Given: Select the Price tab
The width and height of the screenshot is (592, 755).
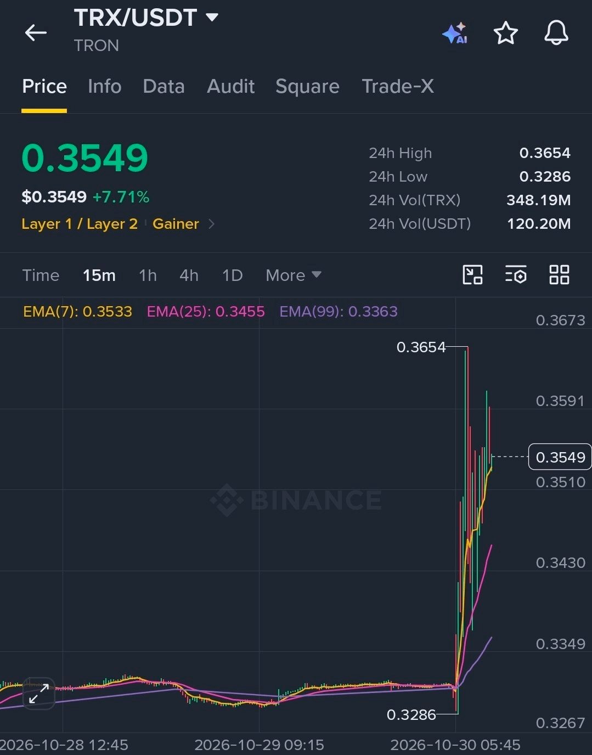Looking at the screenshot, I should tap(44, 86).
